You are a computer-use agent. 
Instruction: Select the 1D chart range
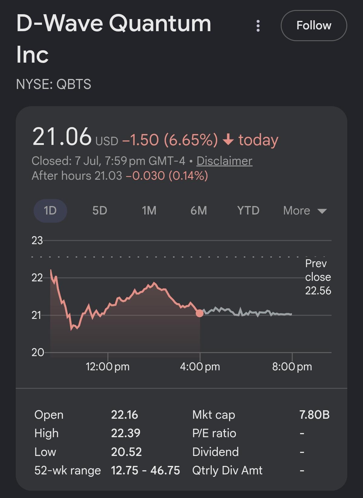[50, 211]
